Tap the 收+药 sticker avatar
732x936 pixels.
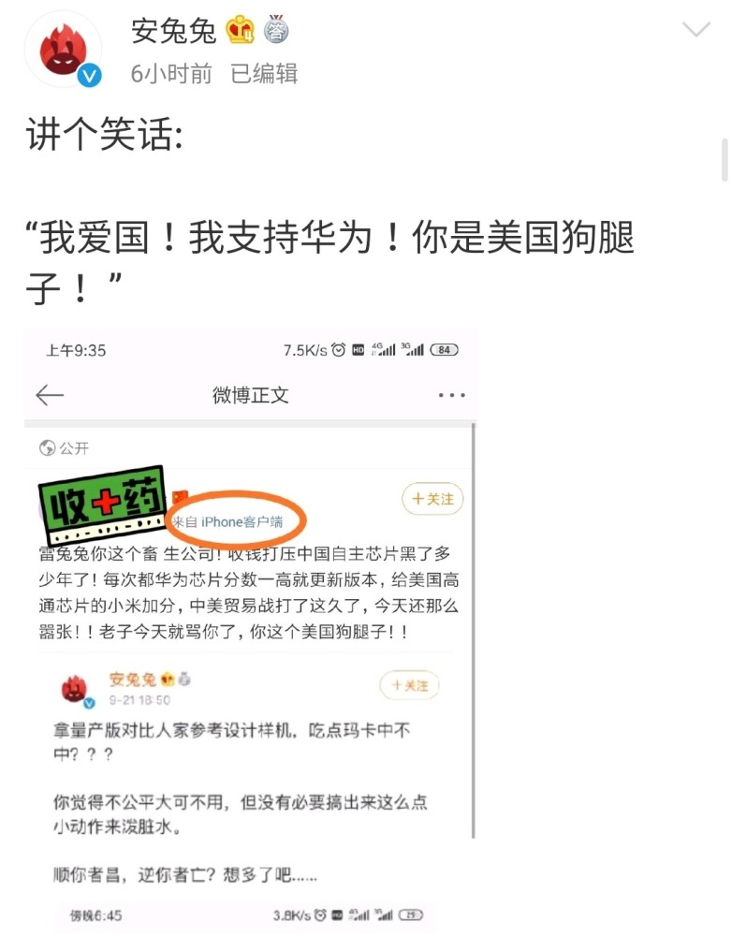103,502
